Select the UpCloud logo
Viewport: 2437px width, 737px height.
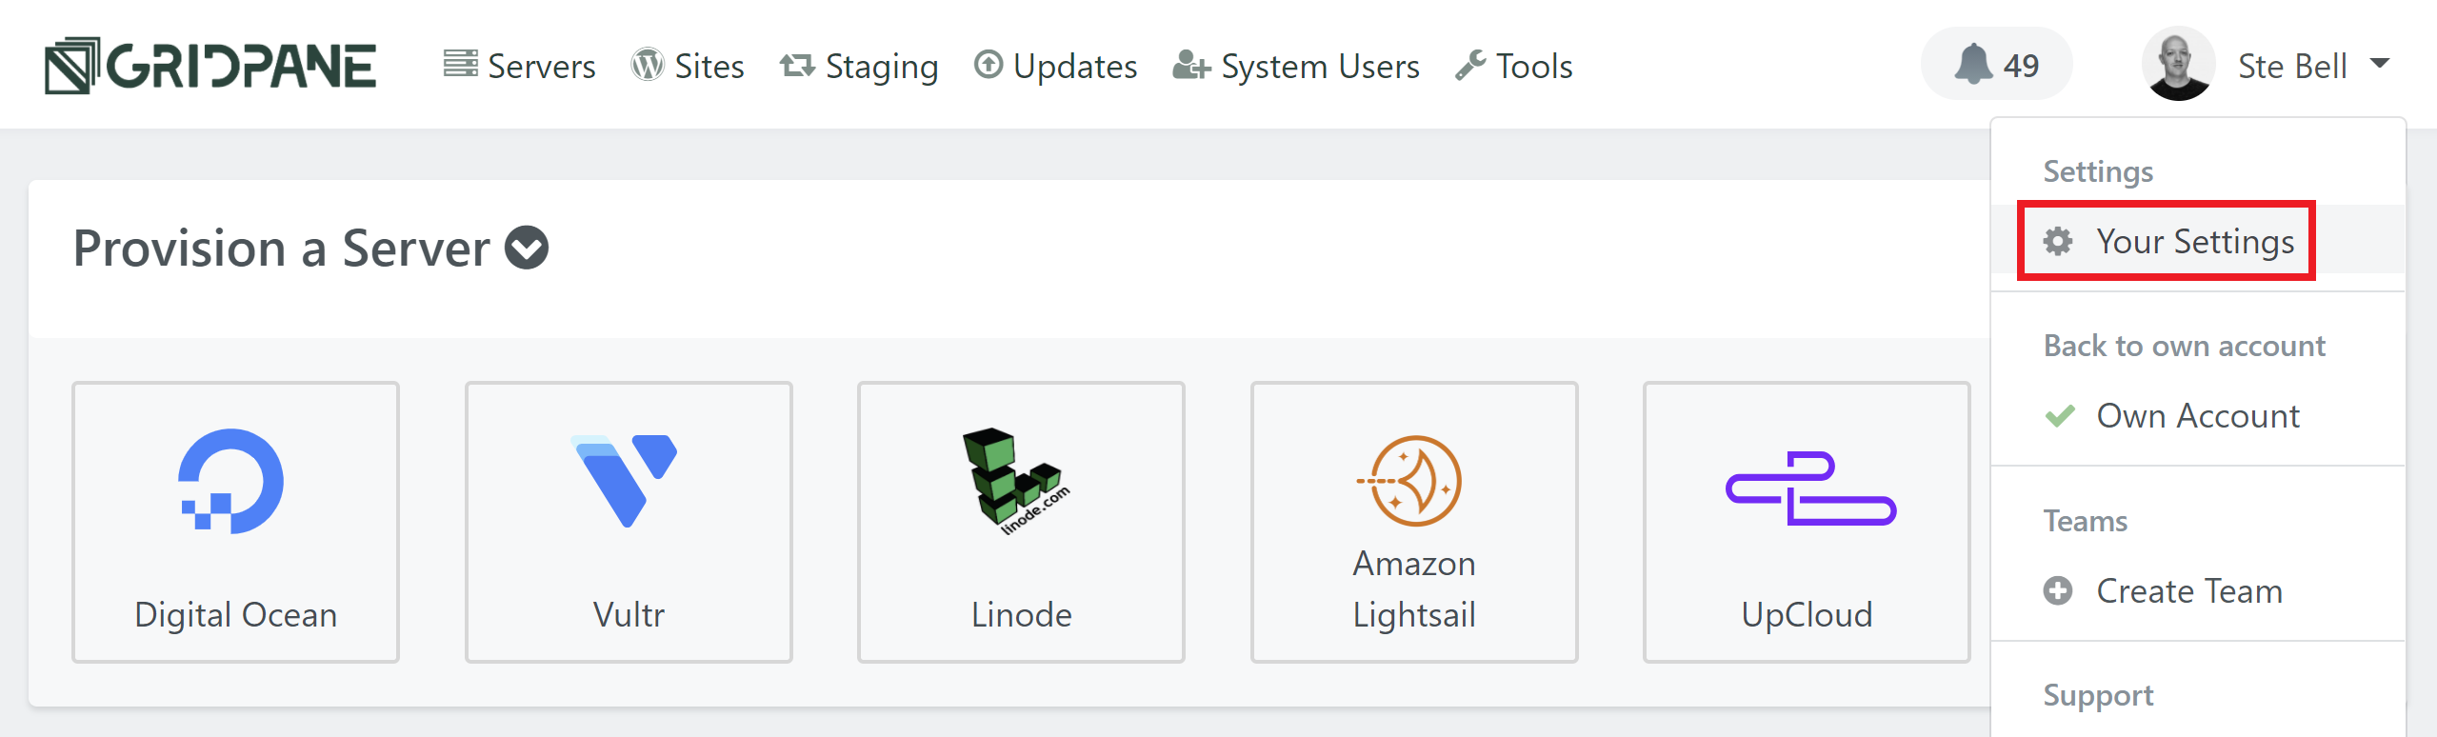(1811, 488)
